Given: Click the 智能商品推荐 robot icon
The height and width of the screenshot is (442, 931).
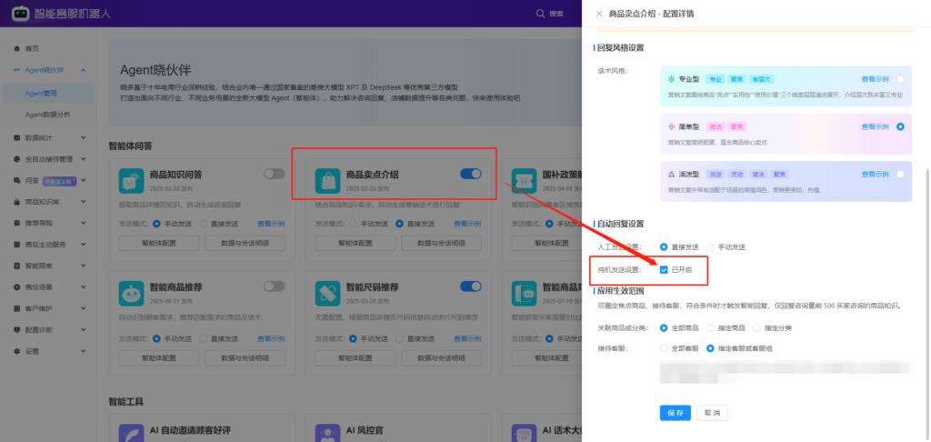Looking at the screenshot, I should (x=131, y=294).
